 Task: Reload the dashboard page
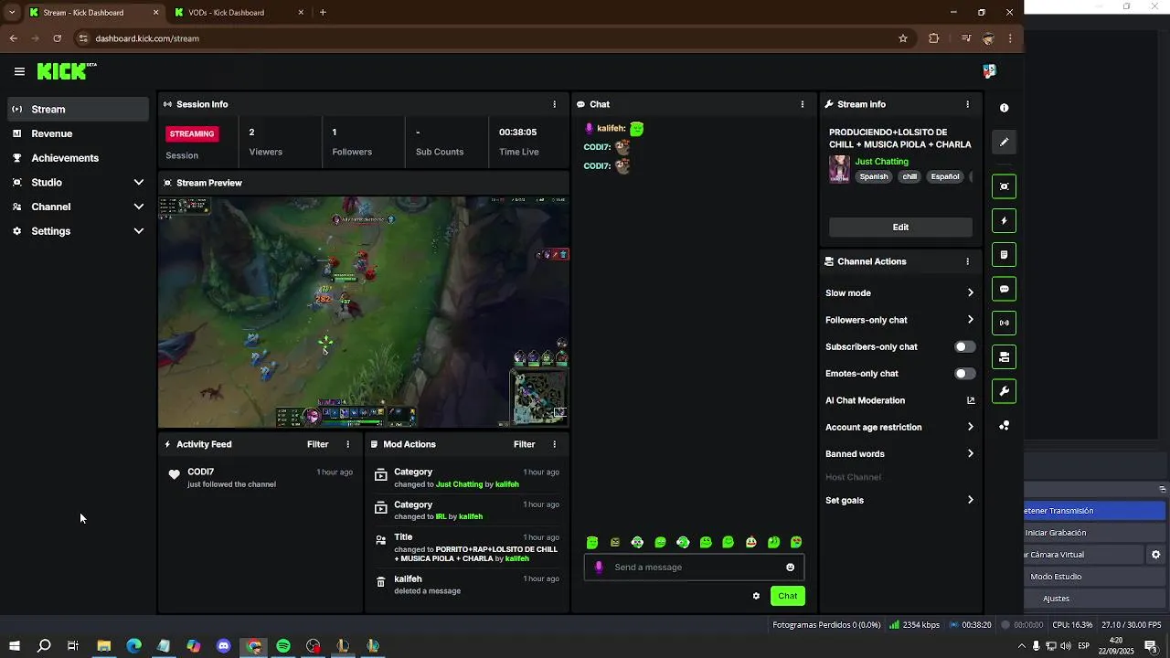57,38
